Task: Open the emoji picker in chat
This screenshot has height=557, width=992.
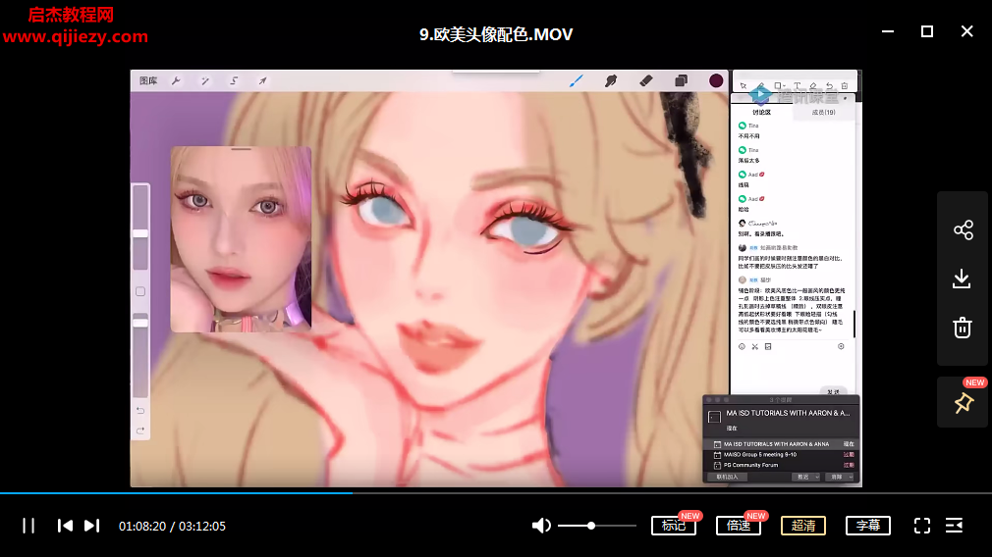Action: click(743, 347)
